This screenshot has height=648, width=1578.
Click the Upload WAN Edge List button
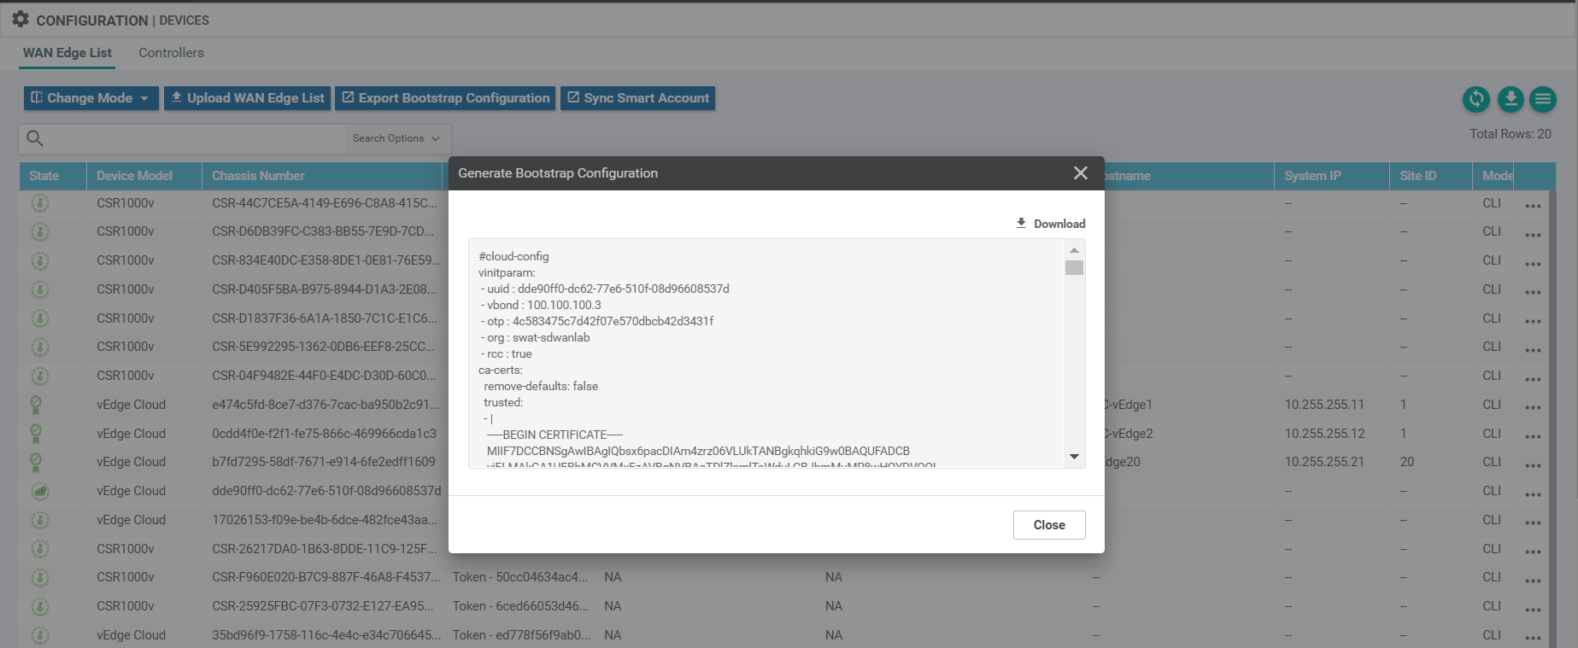247,98
